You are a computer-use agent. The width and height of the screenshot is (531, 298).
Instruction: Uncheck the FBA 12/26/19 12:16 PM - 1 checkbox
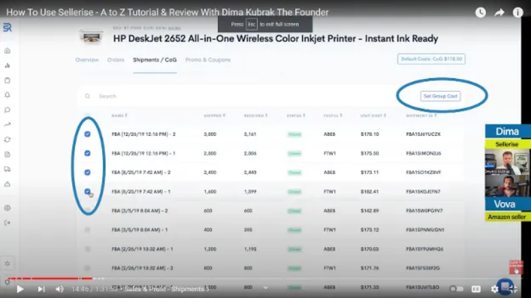click(87, 153)
